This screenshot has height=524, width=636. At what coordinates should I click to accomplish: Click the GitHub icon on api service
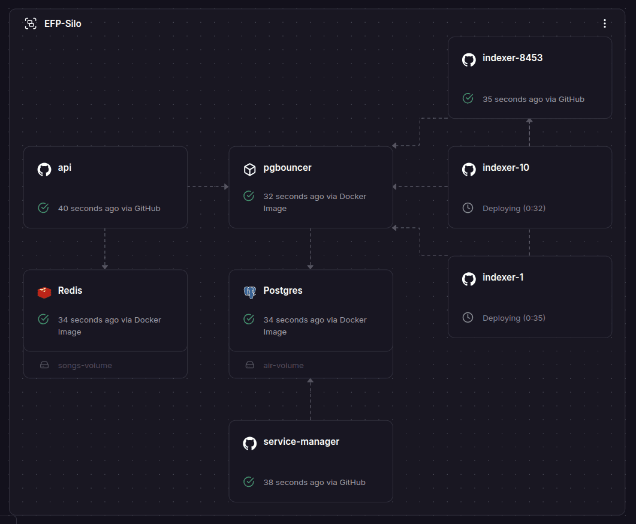click(44, 168)
